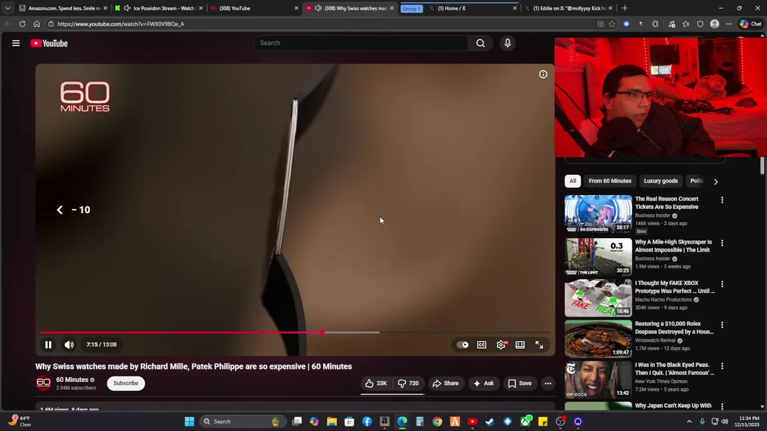Go to browser home page
Viewport: 767px width, 431px height.
pyautogui.click(x=37, y=24)
